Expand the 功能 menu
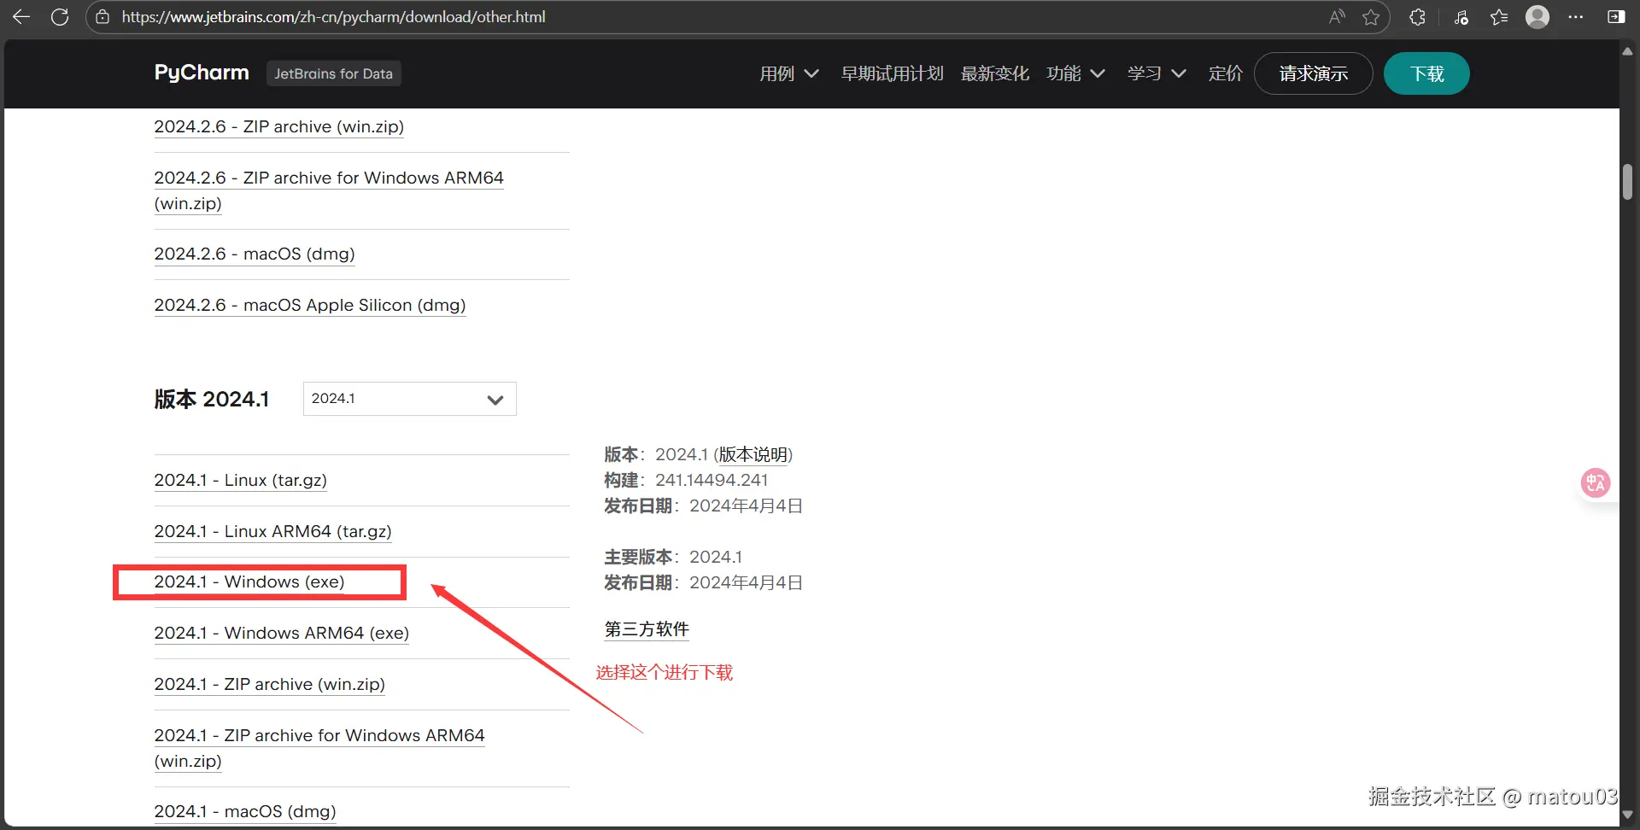The image size is (1640, 830). pos(1075,73)
